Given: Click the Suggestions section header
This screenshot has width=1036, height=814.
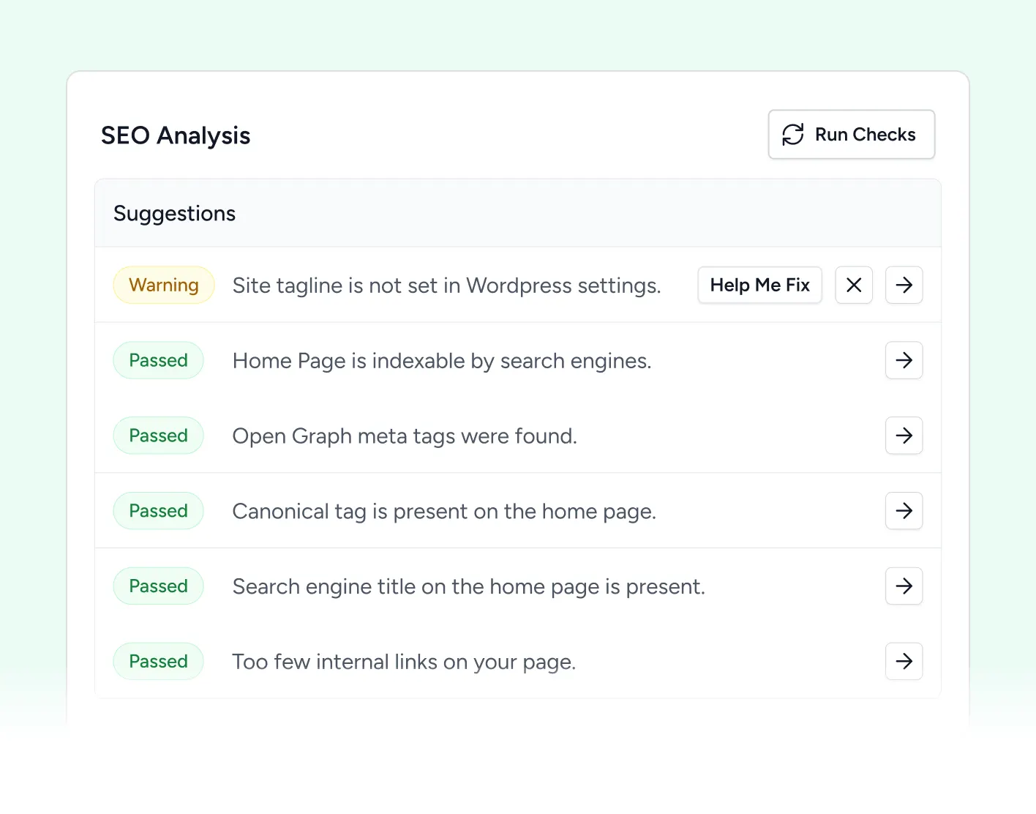Looking at the screenshot, I should [x=174, y=213].
